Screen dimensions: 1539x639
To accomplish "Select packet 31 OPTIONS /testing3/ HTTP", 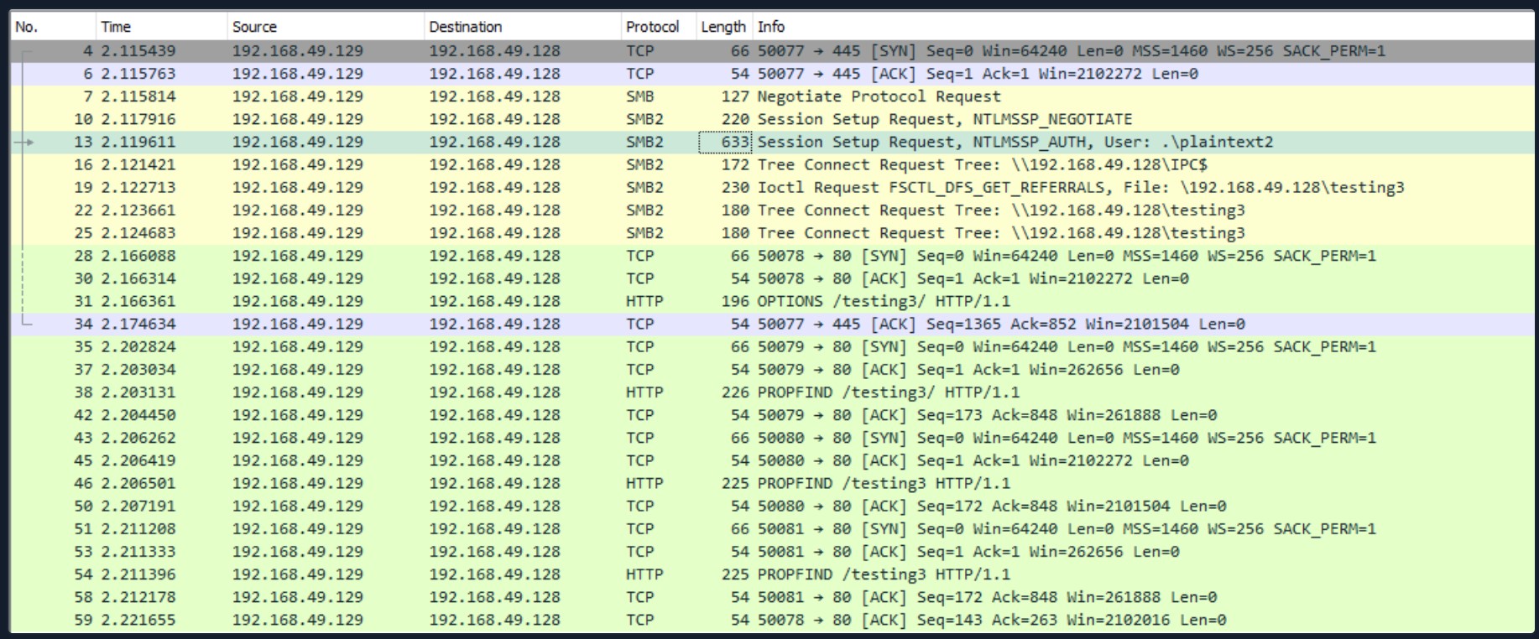I will 772,301.
